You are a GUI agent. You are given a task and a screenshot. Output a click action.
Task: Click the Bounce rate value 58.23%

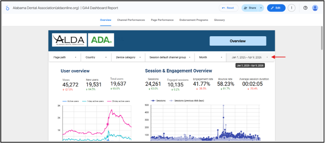[226, 84]
